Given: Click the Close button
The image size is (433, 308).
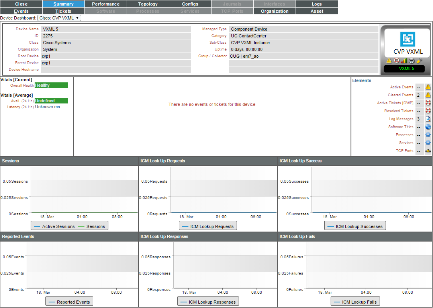Looking at the screenshot, I should (21, 4).
